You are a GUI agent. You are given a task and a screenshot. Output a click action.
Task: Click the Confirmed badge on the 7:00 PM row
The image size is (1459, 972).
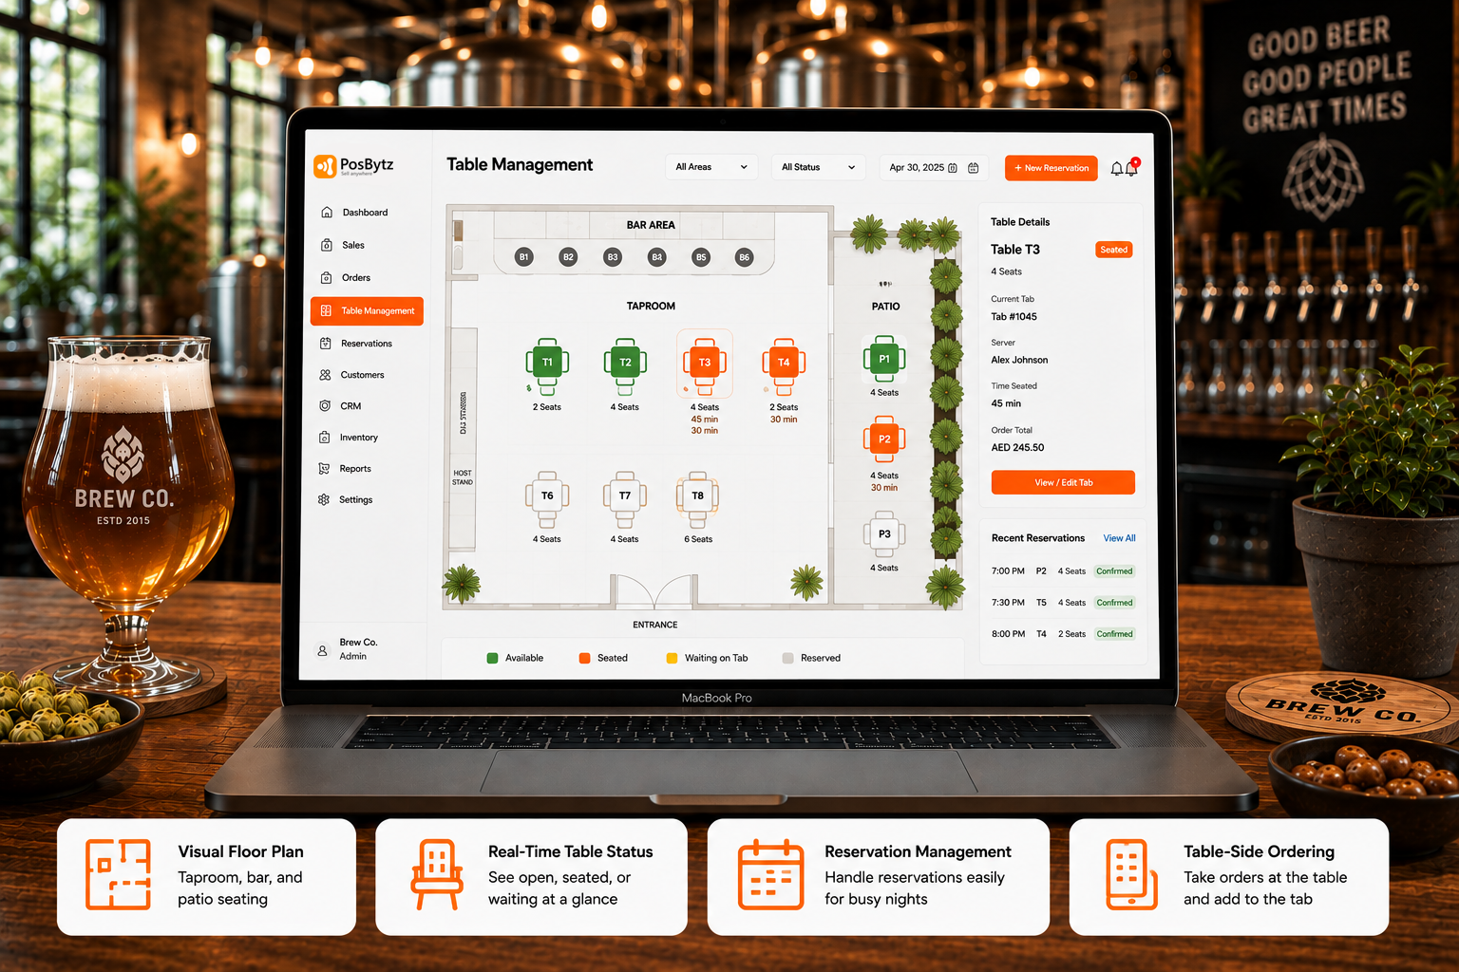tap(1114, 571)
